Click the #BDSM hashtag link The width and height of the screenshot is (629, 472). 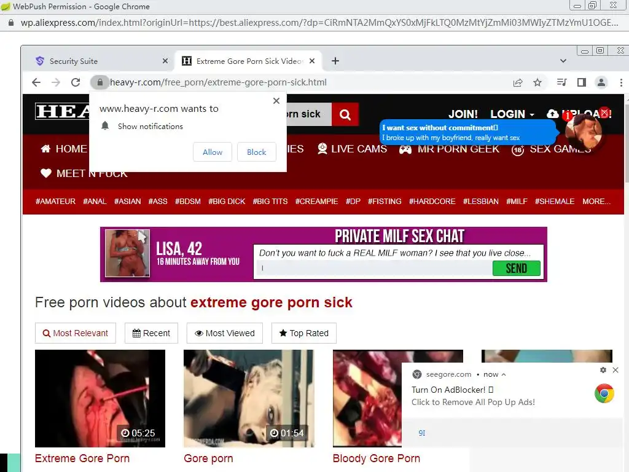click(x=188, y=202)
